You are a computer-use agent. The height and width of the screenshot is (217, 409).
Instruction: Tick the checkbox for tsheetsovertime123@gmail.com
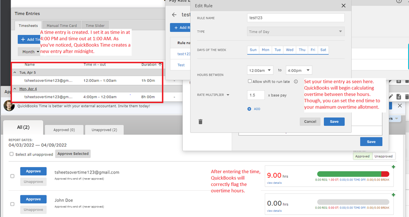[12, 176]
